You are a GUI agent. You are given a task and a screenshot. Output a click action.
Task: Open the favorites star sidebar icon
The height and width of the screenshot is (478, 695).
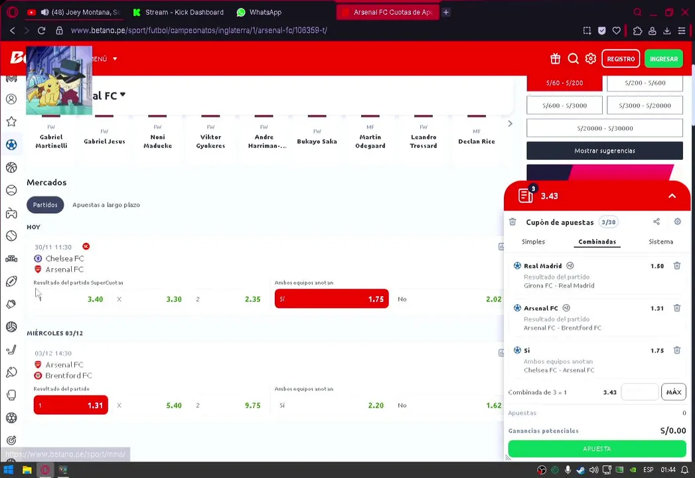[x=11, y=121]
